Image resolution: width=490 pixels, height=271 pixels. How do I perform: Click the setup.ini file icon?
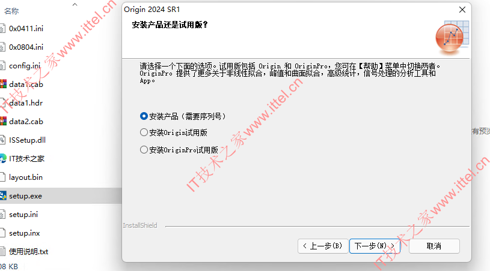(2, 215)
